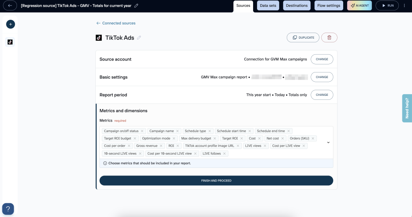Open the Destinations tab
Screen dimensions: 412x217
[x=297, y=6]
